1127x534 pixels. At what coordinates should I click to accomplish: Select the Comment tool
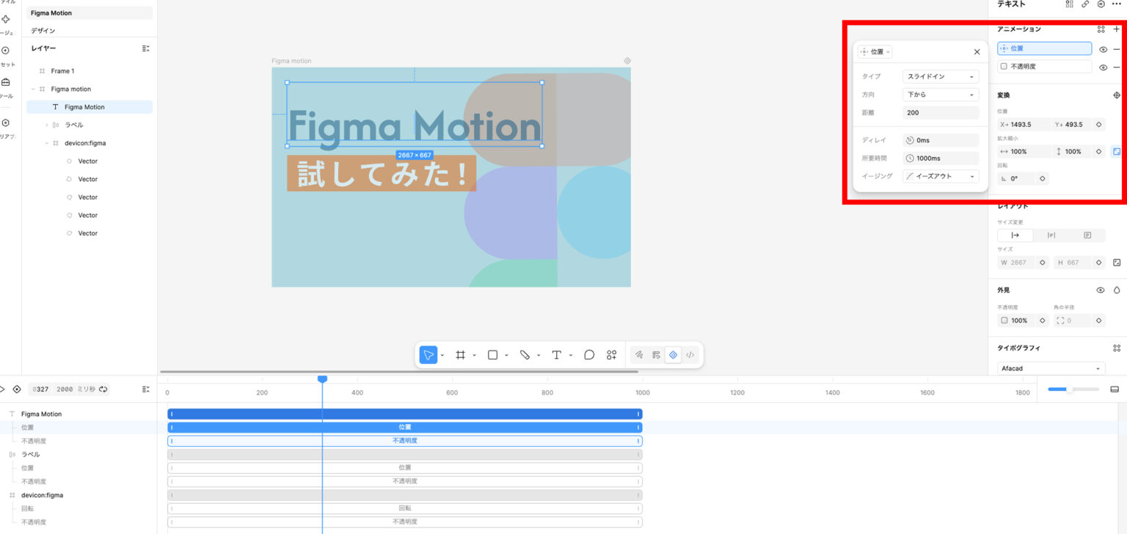point(589,355)
